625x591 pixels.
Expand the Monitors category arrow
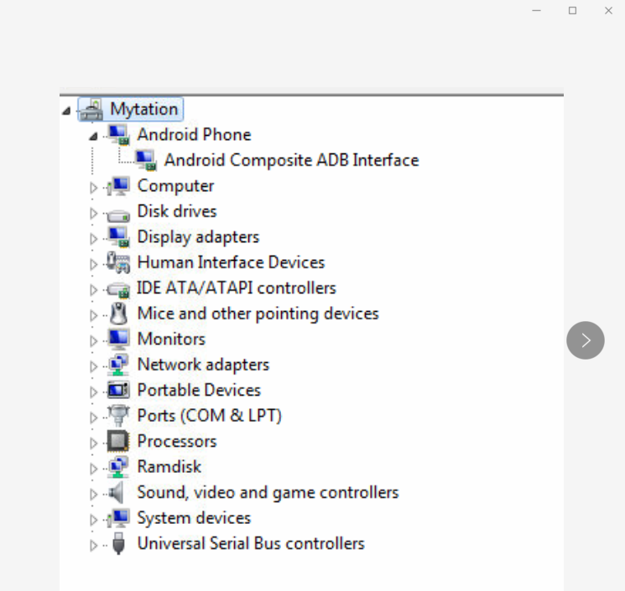point(93,340)
